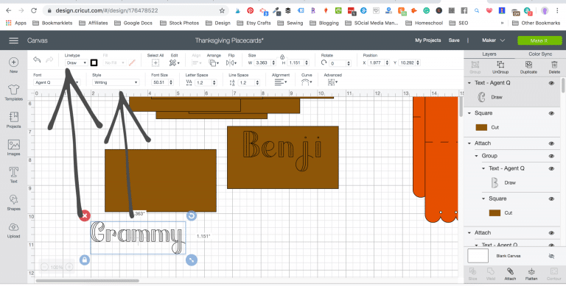Click Save in the header
The width and height of the screenshot is (566, 286).
pos(454,40)
